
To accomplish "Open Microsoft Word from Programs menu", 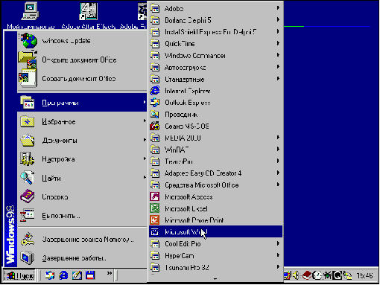I will click(215, 231).
